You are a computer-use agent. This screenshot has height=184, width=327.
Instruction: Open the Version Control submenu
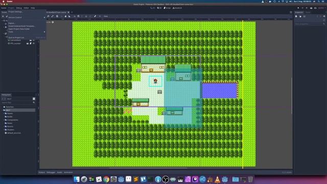tap(15, 17)
